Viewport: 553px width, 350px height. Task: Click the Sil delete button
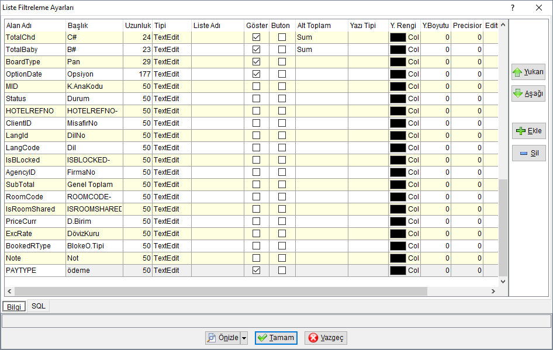click(528, 153)
